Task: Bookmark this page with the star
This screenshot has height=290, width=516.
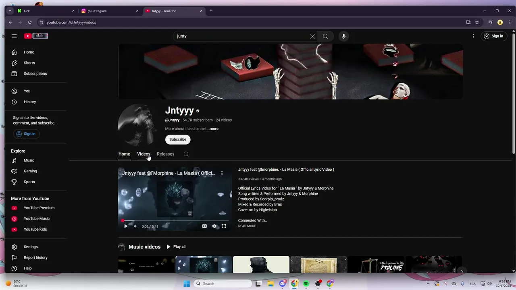Action: pyautogui.click(x=477, y=23)
